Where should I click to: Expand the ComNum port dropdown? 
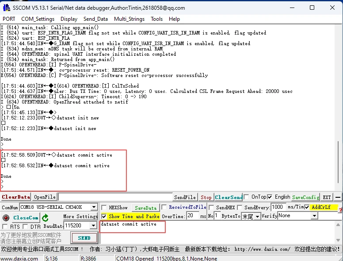pyautogui.click(x=94, y=207)
